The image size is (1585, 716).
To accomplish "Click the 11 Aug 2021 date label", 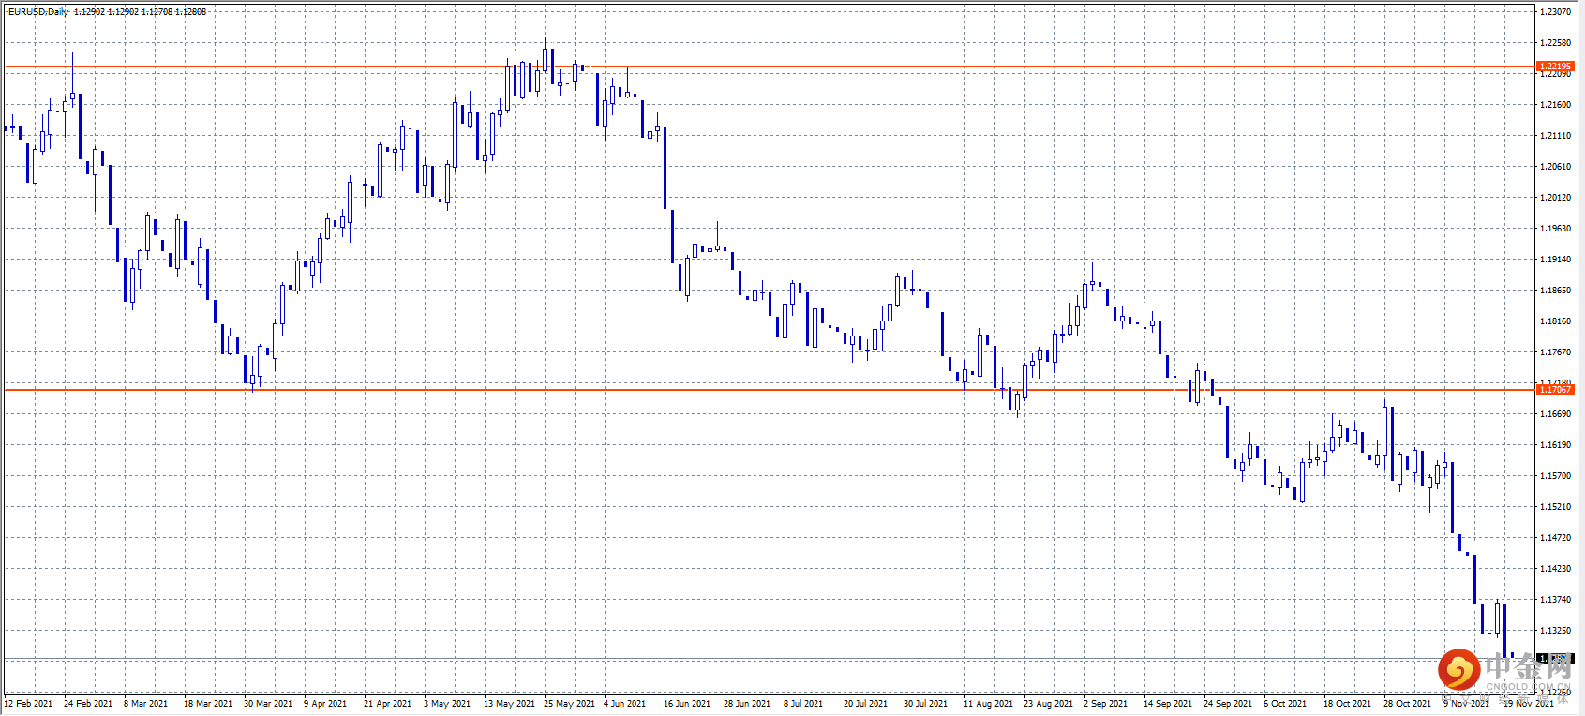I will tap(988, 704).
